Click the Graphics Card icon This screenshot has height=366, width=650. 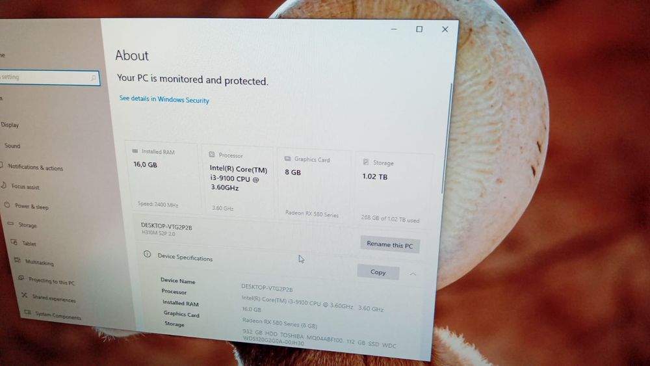tap(288, 159)
